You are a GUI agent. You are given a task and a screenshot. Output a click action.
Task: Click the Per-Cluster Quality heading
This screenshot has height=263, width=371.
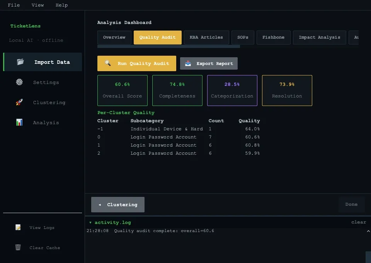pyautogui.click(x=126, y=113)
